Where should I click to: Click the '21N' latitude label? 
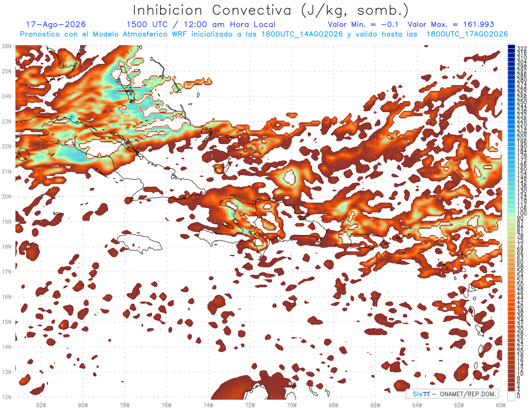(6, 171)
